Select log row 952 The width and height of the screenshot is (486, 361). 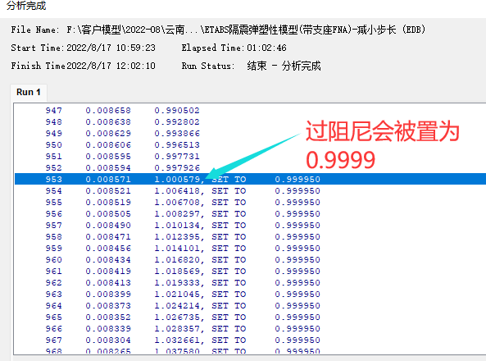[x=250, y=168]
